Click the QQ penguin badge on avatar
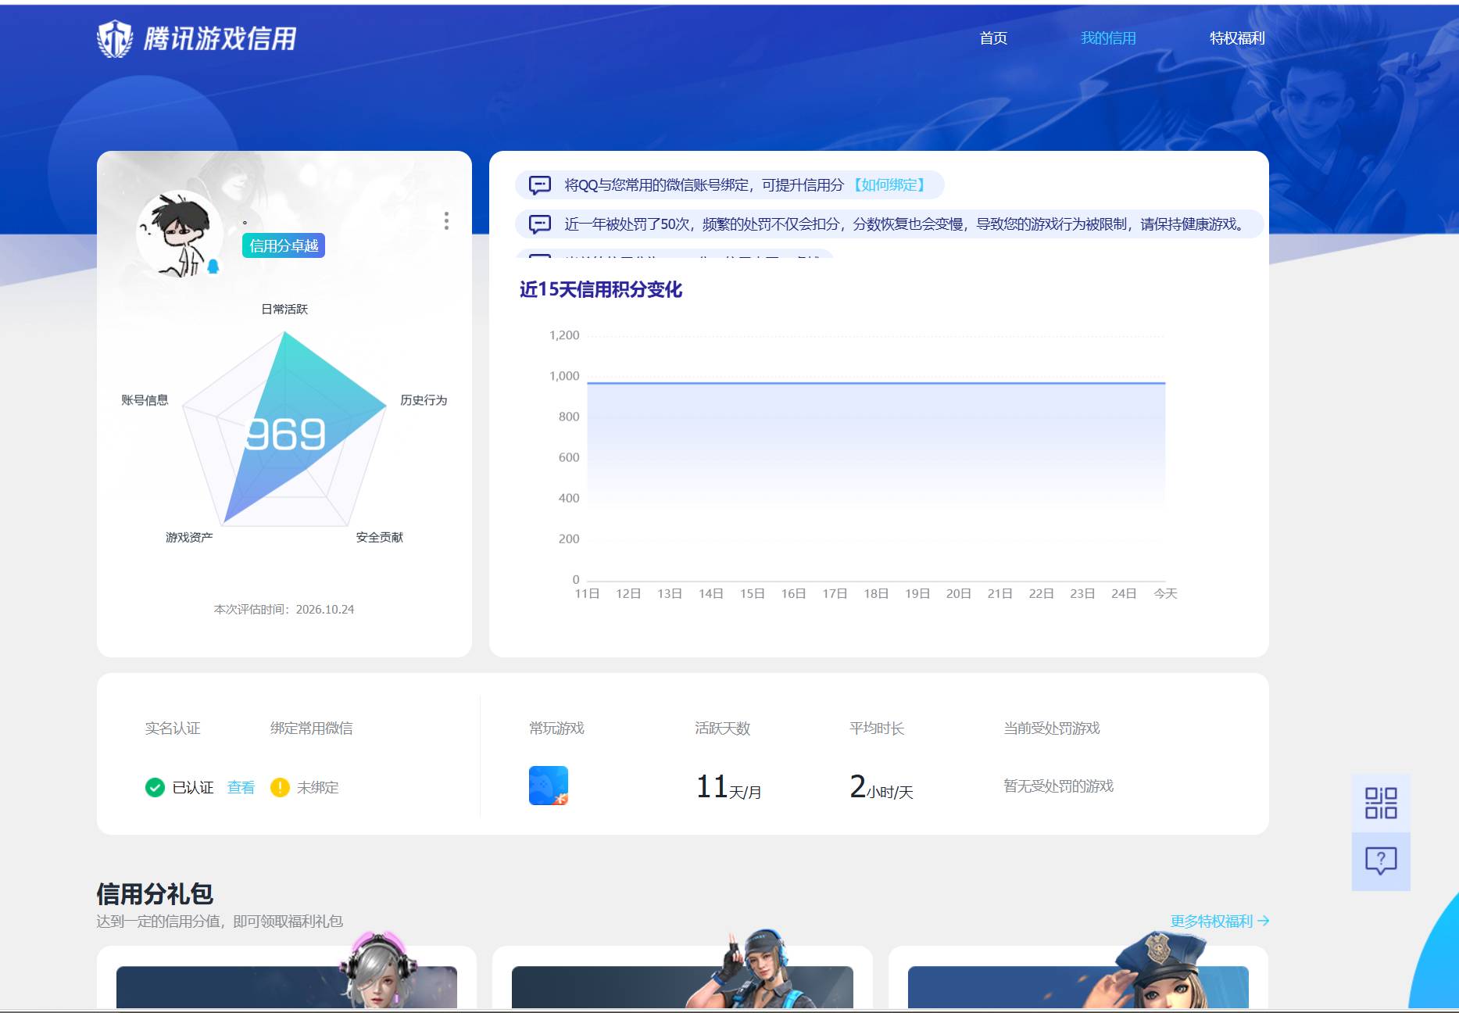 point(213,267)
